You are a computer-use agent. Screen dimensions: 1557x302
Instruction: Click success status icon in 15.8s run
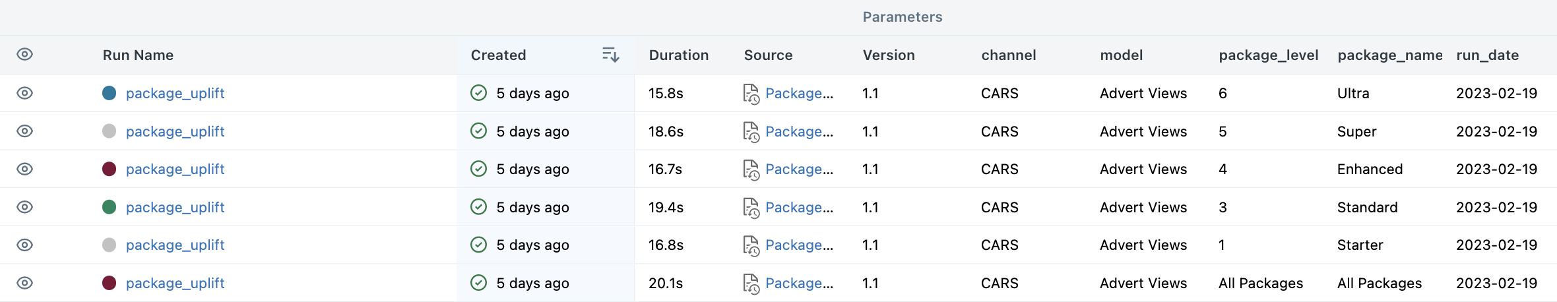click(479, 93)
